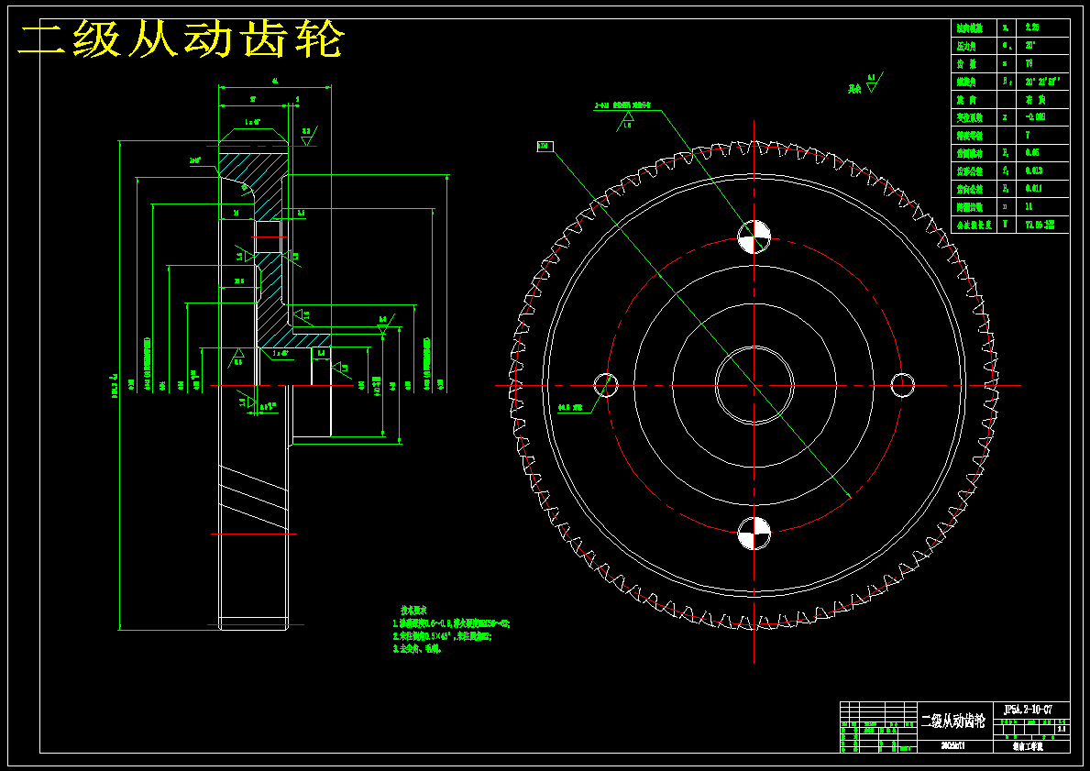Screen dimensions: 1090x771
Task: Select the title block part name 二级从动齿轮
Action: 952,721
